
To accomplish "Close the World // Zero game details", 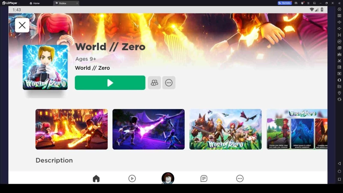I will point(22,25).
